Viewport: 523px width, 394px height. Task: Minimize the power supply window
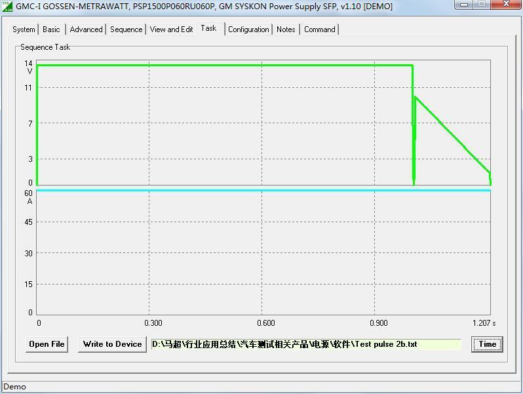[465, 5]
